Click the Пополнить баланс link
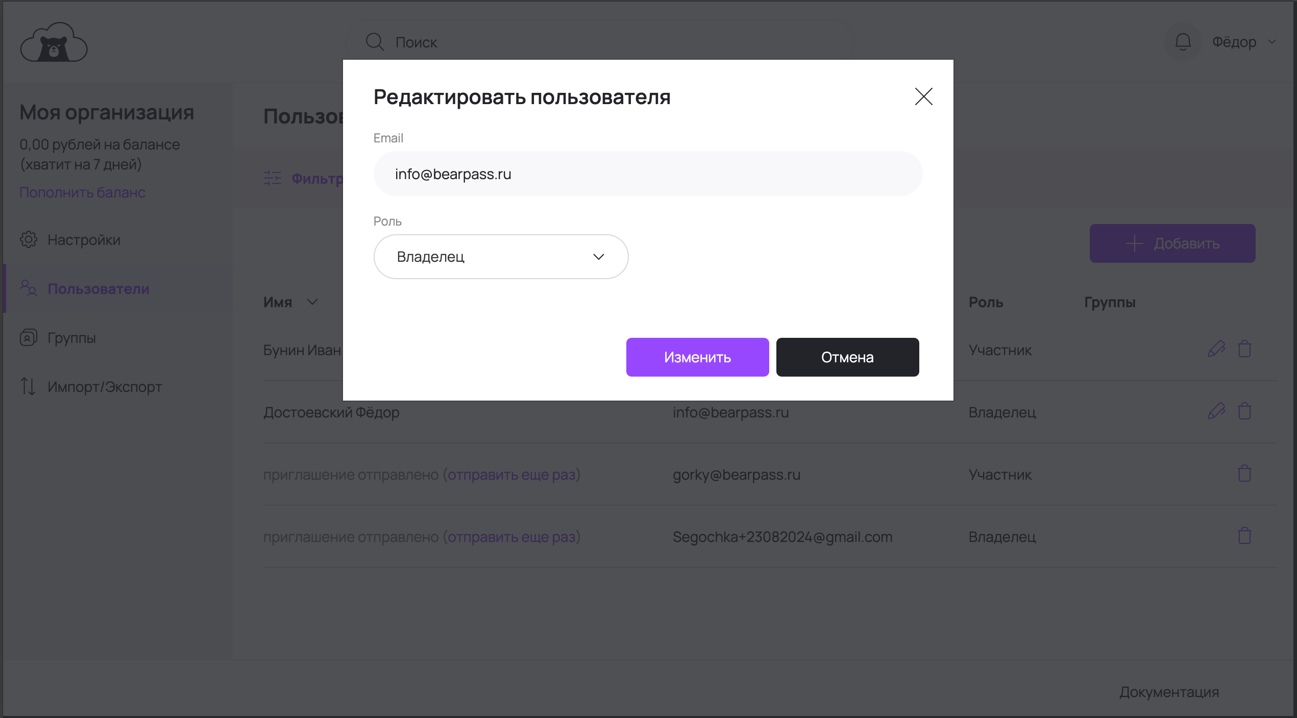This screenshot has width=1297, height=718. (83, 192)
